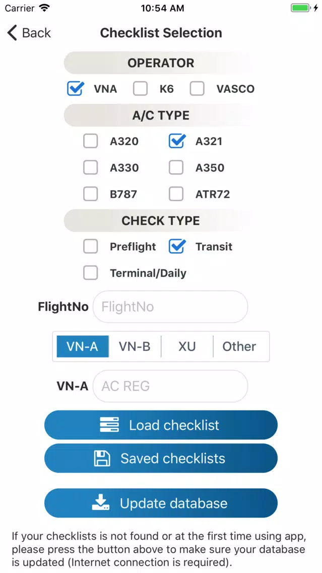Switch to the VN-B registration segment
The image size is (322, 573).
[135, 347]
